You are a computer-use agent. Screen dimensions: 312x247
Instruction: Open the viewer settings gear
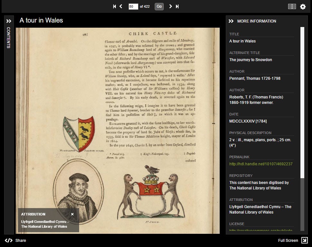(x=303, y=7)
